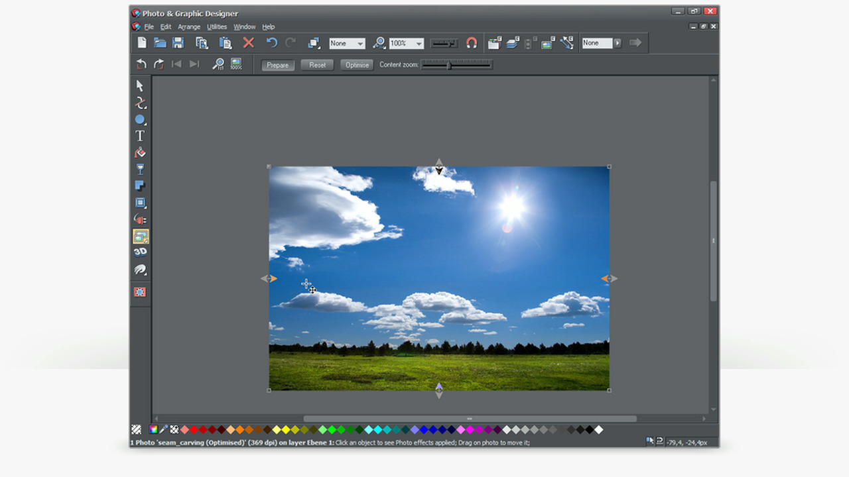Open the Window menu

pos(245,27)
